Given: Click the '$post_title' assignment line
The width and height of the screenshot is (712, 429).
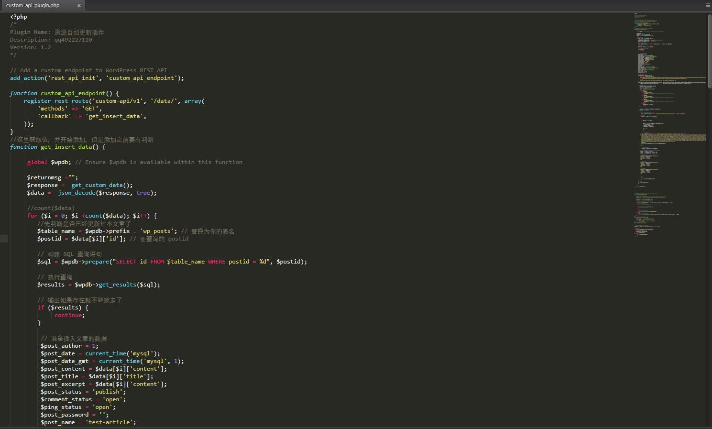Looking at the screenshot, I should (97, 376).
